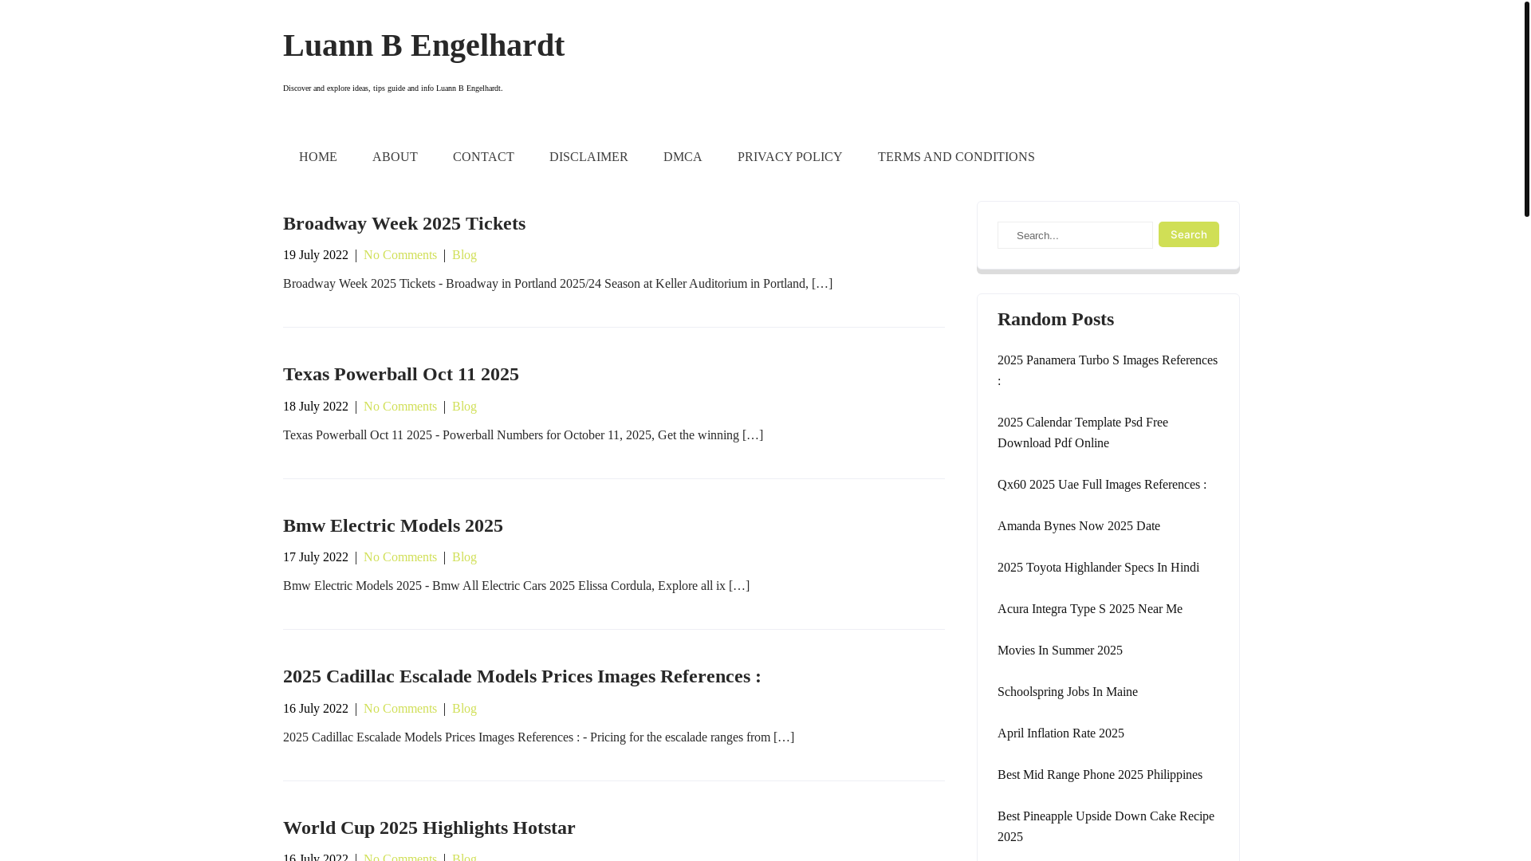1531x861 pixels.
Task: Open the Luann B Engelhardt site title
Action: [423, 45]
